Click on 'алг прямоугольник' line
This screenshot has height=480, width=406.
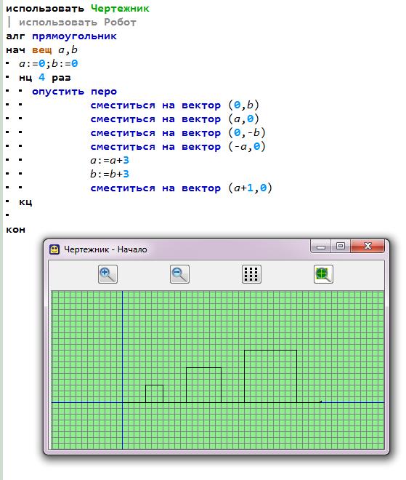point(61,36)
